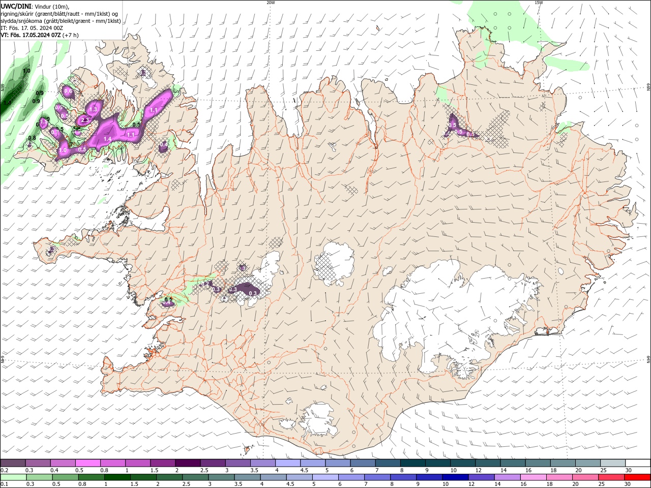
Task: Pick the pale grey top-row swatch between 25 and 30
Action: [613, 463]
